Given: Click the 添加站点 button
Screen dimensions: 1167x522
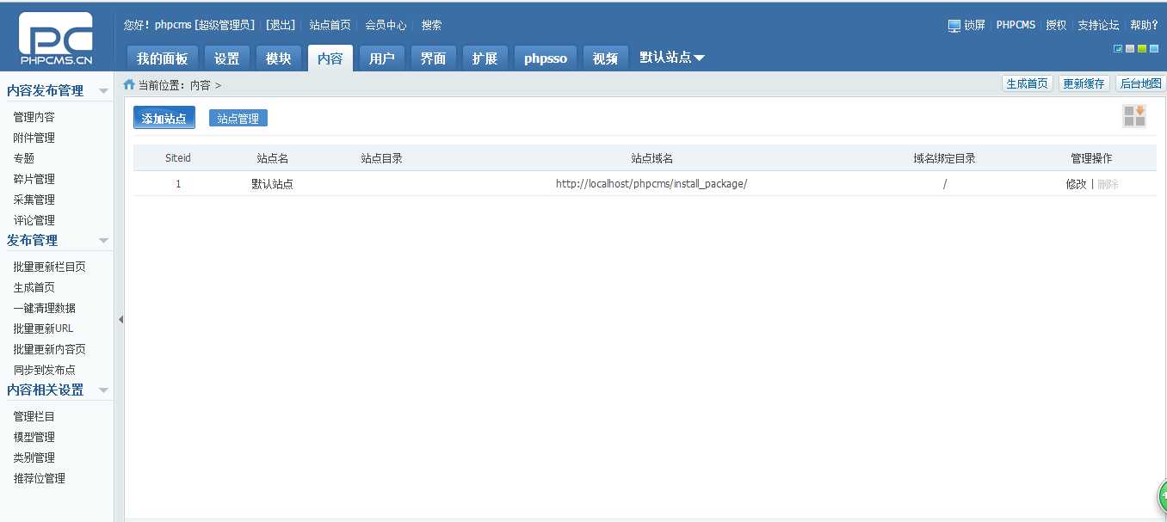Looking at the screenshot, I should 164,118.
